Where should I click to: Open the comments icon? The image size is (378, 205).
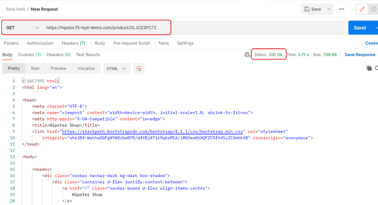pos(373,9)
